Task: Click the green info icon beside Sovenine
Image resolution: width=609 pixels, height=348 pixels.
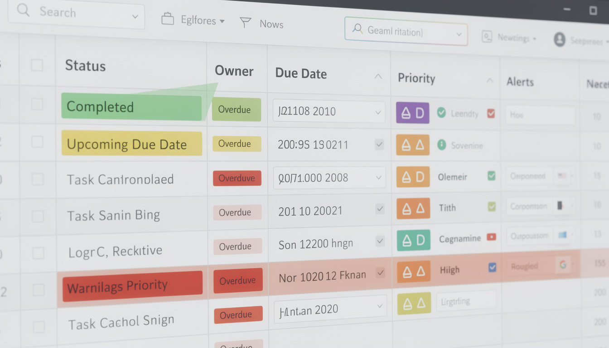Action: 442,145
